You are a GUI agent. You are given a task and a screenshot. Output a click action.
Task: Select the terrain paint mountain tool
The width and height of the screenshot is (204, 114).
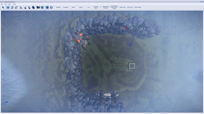pos(25,8)
